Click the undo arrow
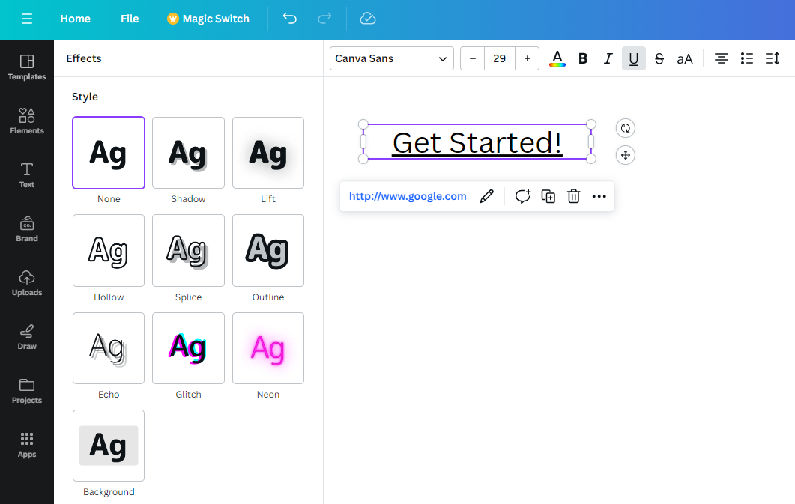Viewport: 795px width, 504px height. click(x=289, y=19)
